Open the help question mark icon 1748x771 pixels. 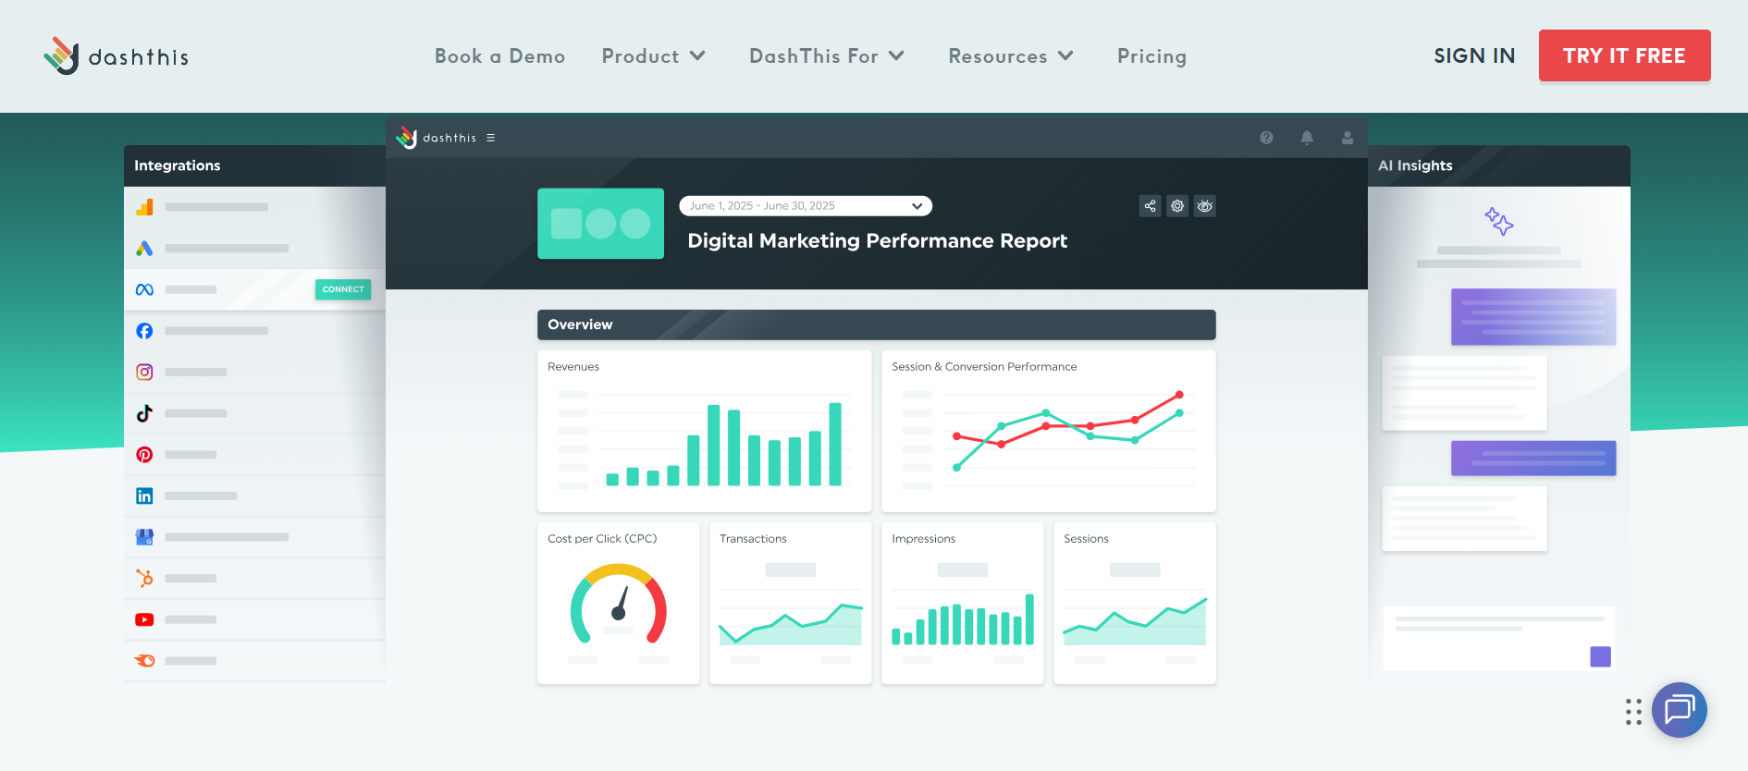click(x=1266, y=138)
